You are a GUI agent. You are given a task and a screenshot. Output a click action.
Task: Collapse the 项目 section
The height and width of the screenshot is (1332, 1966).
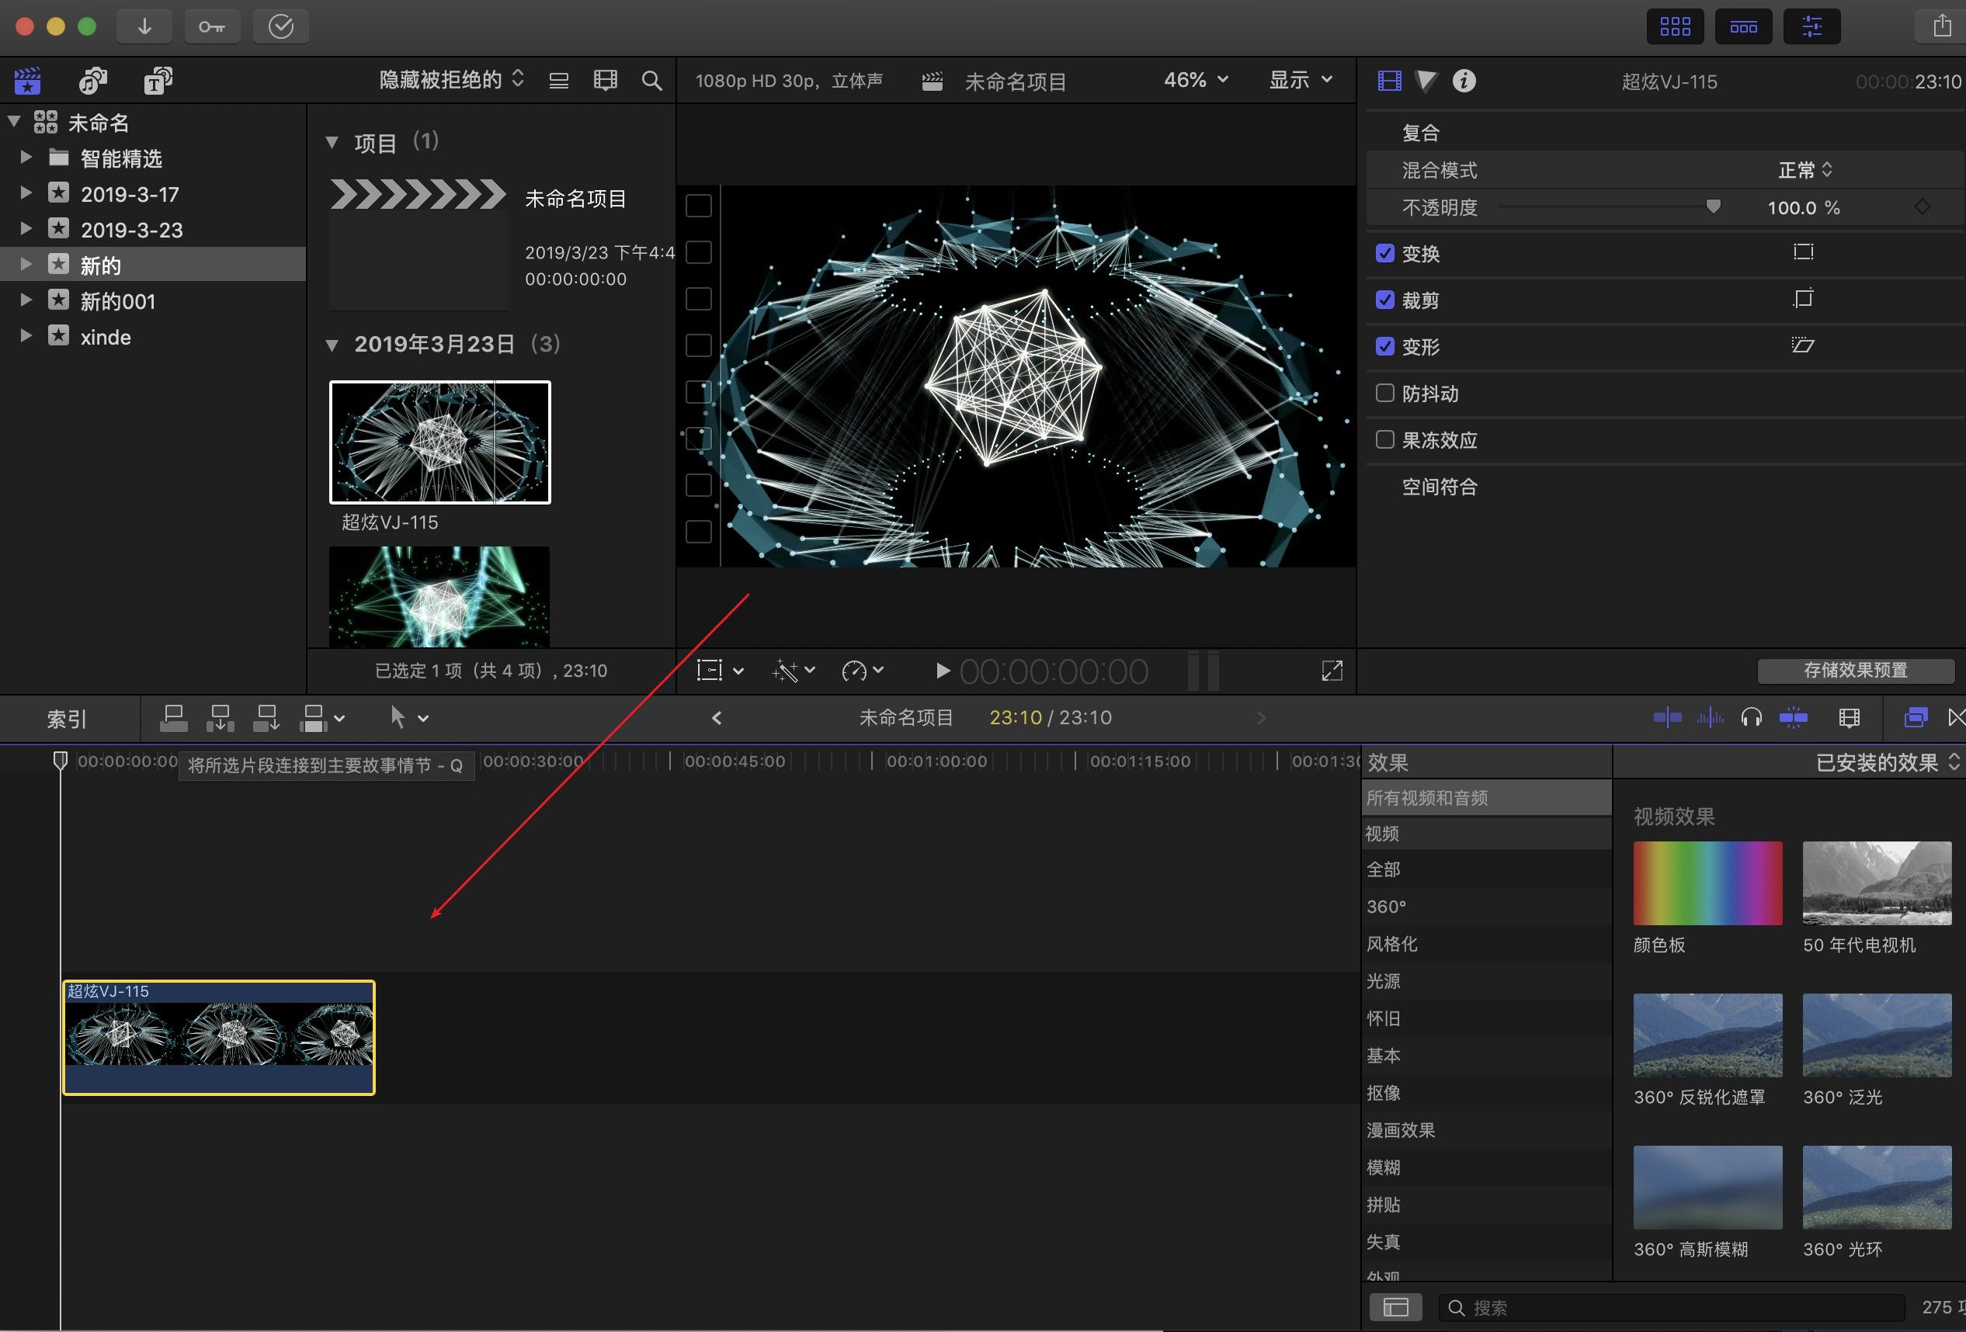(332, 142)
